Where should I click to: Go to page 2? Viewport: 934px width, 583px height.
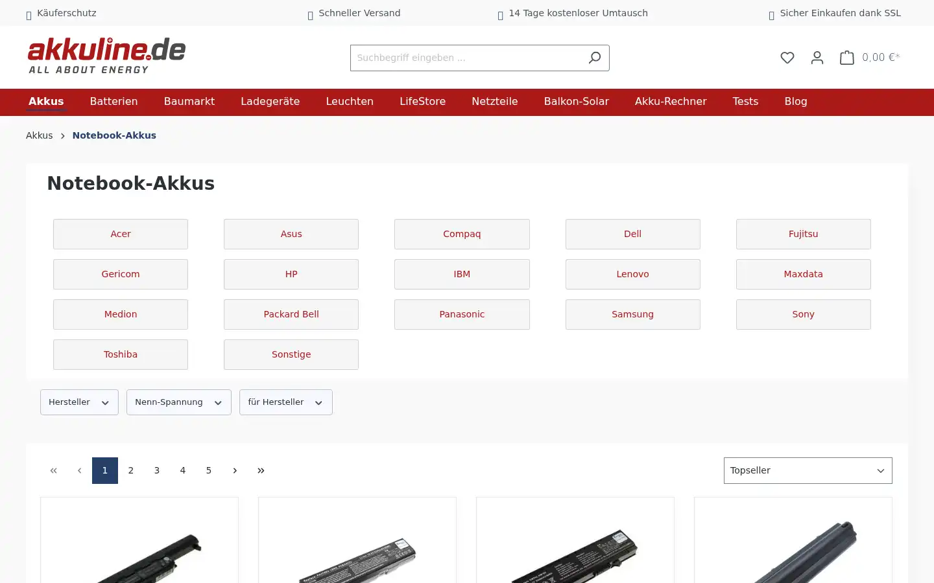click(x=131, y=470)
